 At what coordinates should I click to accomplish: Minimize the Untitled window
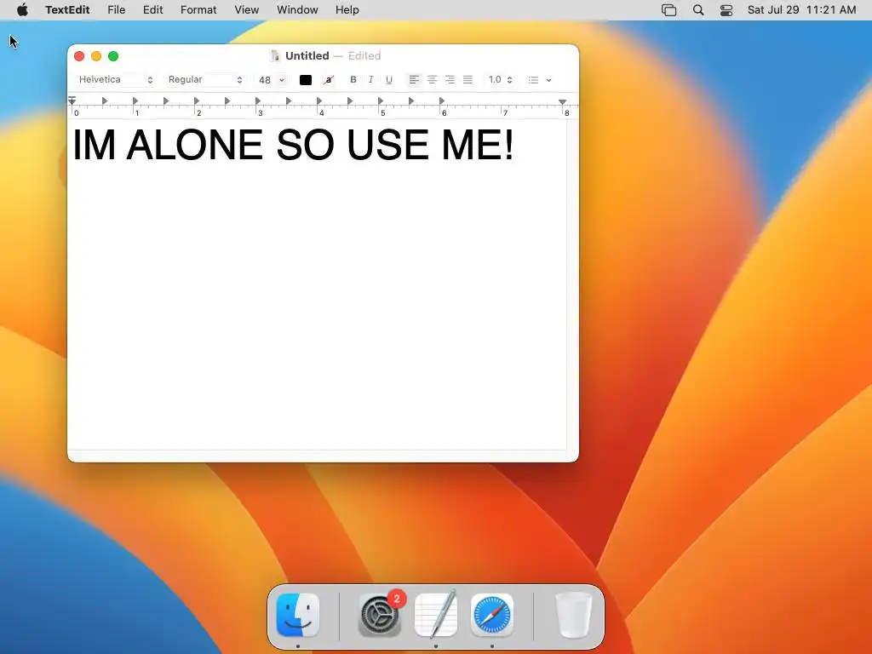tap(96, 56)
